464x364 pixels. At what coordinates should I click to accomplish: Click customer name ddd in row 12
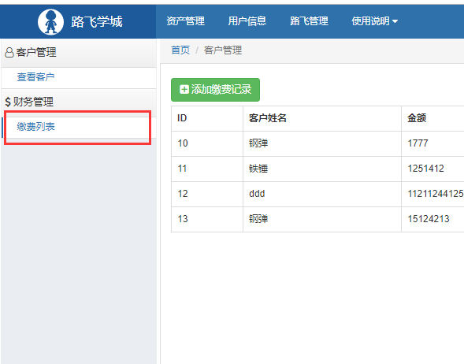[x=257, y=194]
